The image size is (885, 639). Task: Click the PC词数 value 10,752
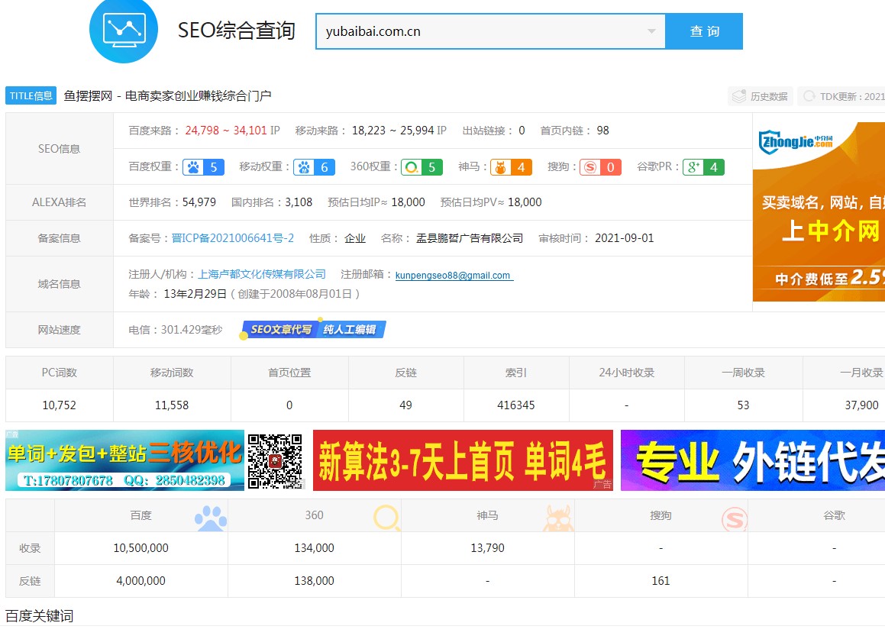[x=60, y=405]
